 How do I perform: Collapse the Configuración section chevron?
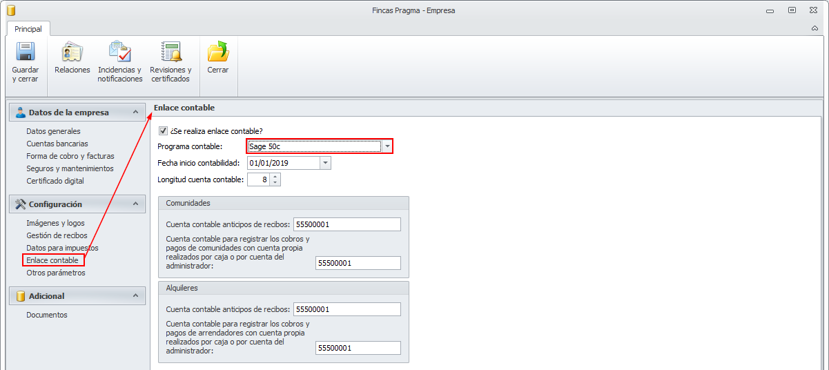(135, 204)
